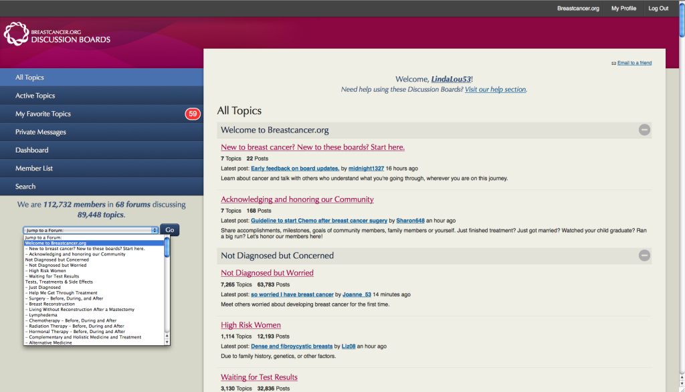Select 'Chemotherapy - Before, During and After' option
The width and height of the screenshot is (685, 392).
(94, 320)
